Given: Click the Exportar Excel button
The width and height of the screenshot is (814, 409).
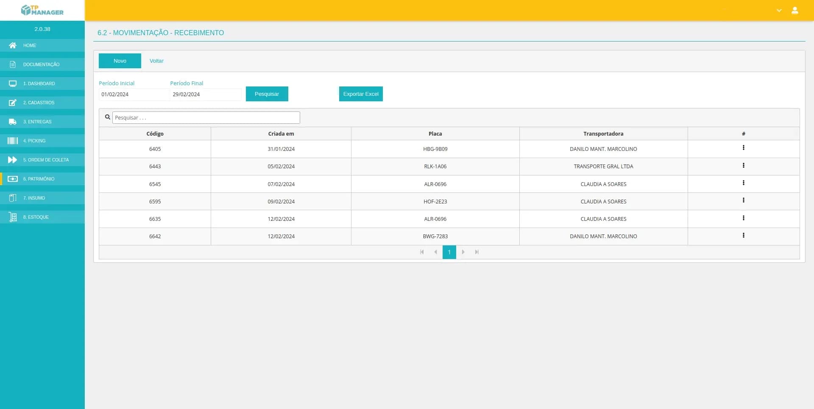Looking at the screenshot, I should (361, 94).
